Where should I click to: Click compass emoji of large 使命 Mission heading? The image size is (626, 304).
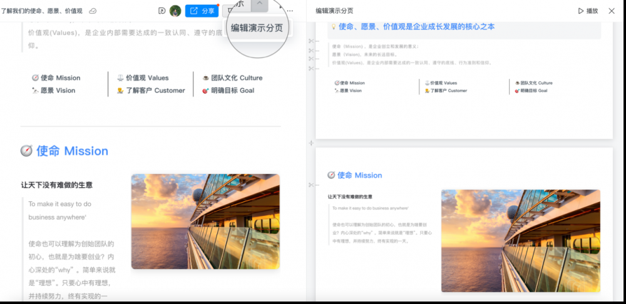coord(26,151)
